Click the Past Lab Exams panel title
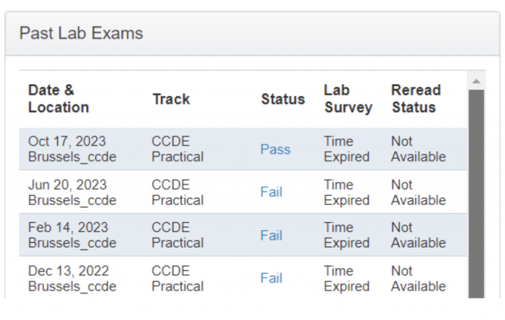Screen dimensions: 505x320 [81, 33]
